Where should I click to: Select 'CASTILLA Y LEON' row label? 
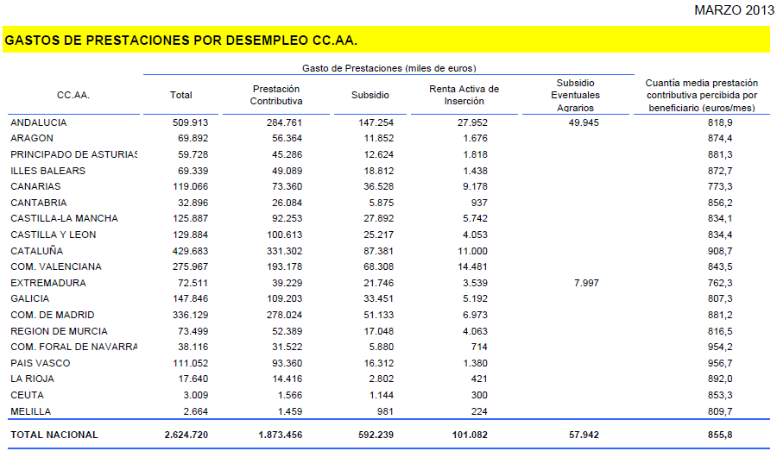(x=54, y=235)
